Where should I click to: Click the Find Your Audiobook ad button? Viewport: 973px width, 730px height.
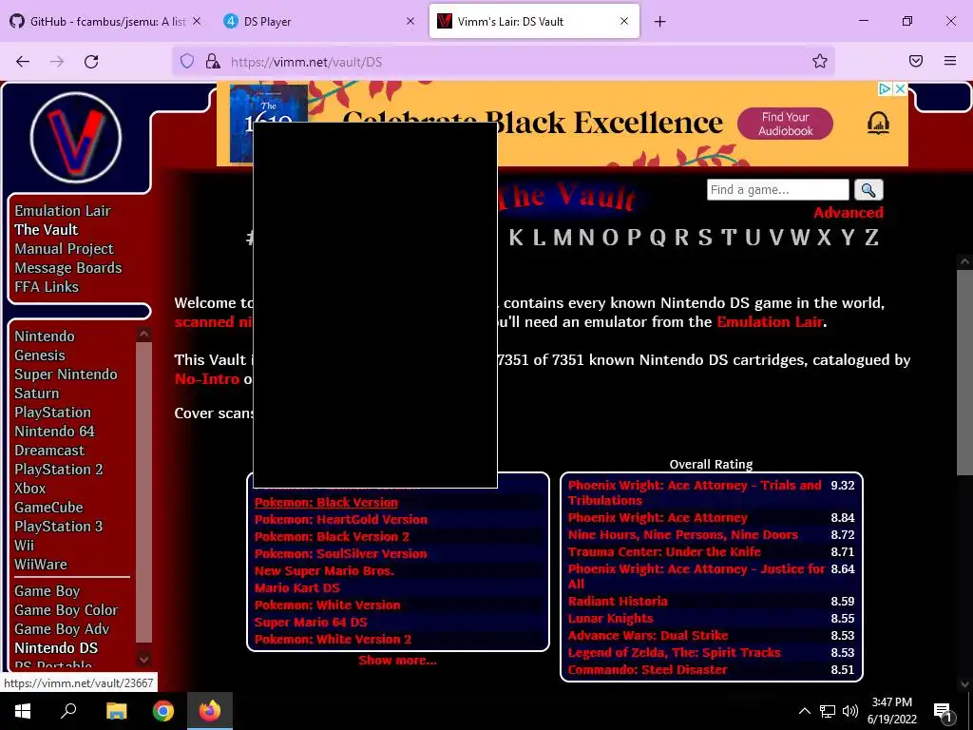(785, 124)
